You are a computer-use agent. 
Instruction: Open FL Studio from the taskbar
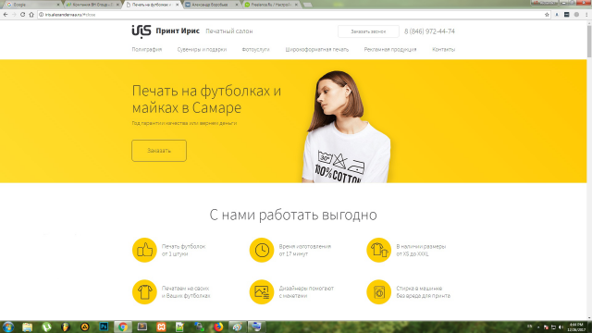pos(66,327)
